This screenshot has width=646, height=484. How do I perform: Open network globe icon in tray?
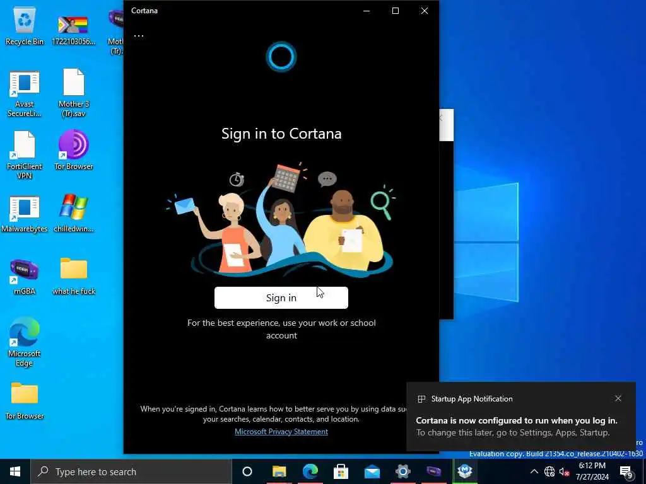[x=549, y=471]
